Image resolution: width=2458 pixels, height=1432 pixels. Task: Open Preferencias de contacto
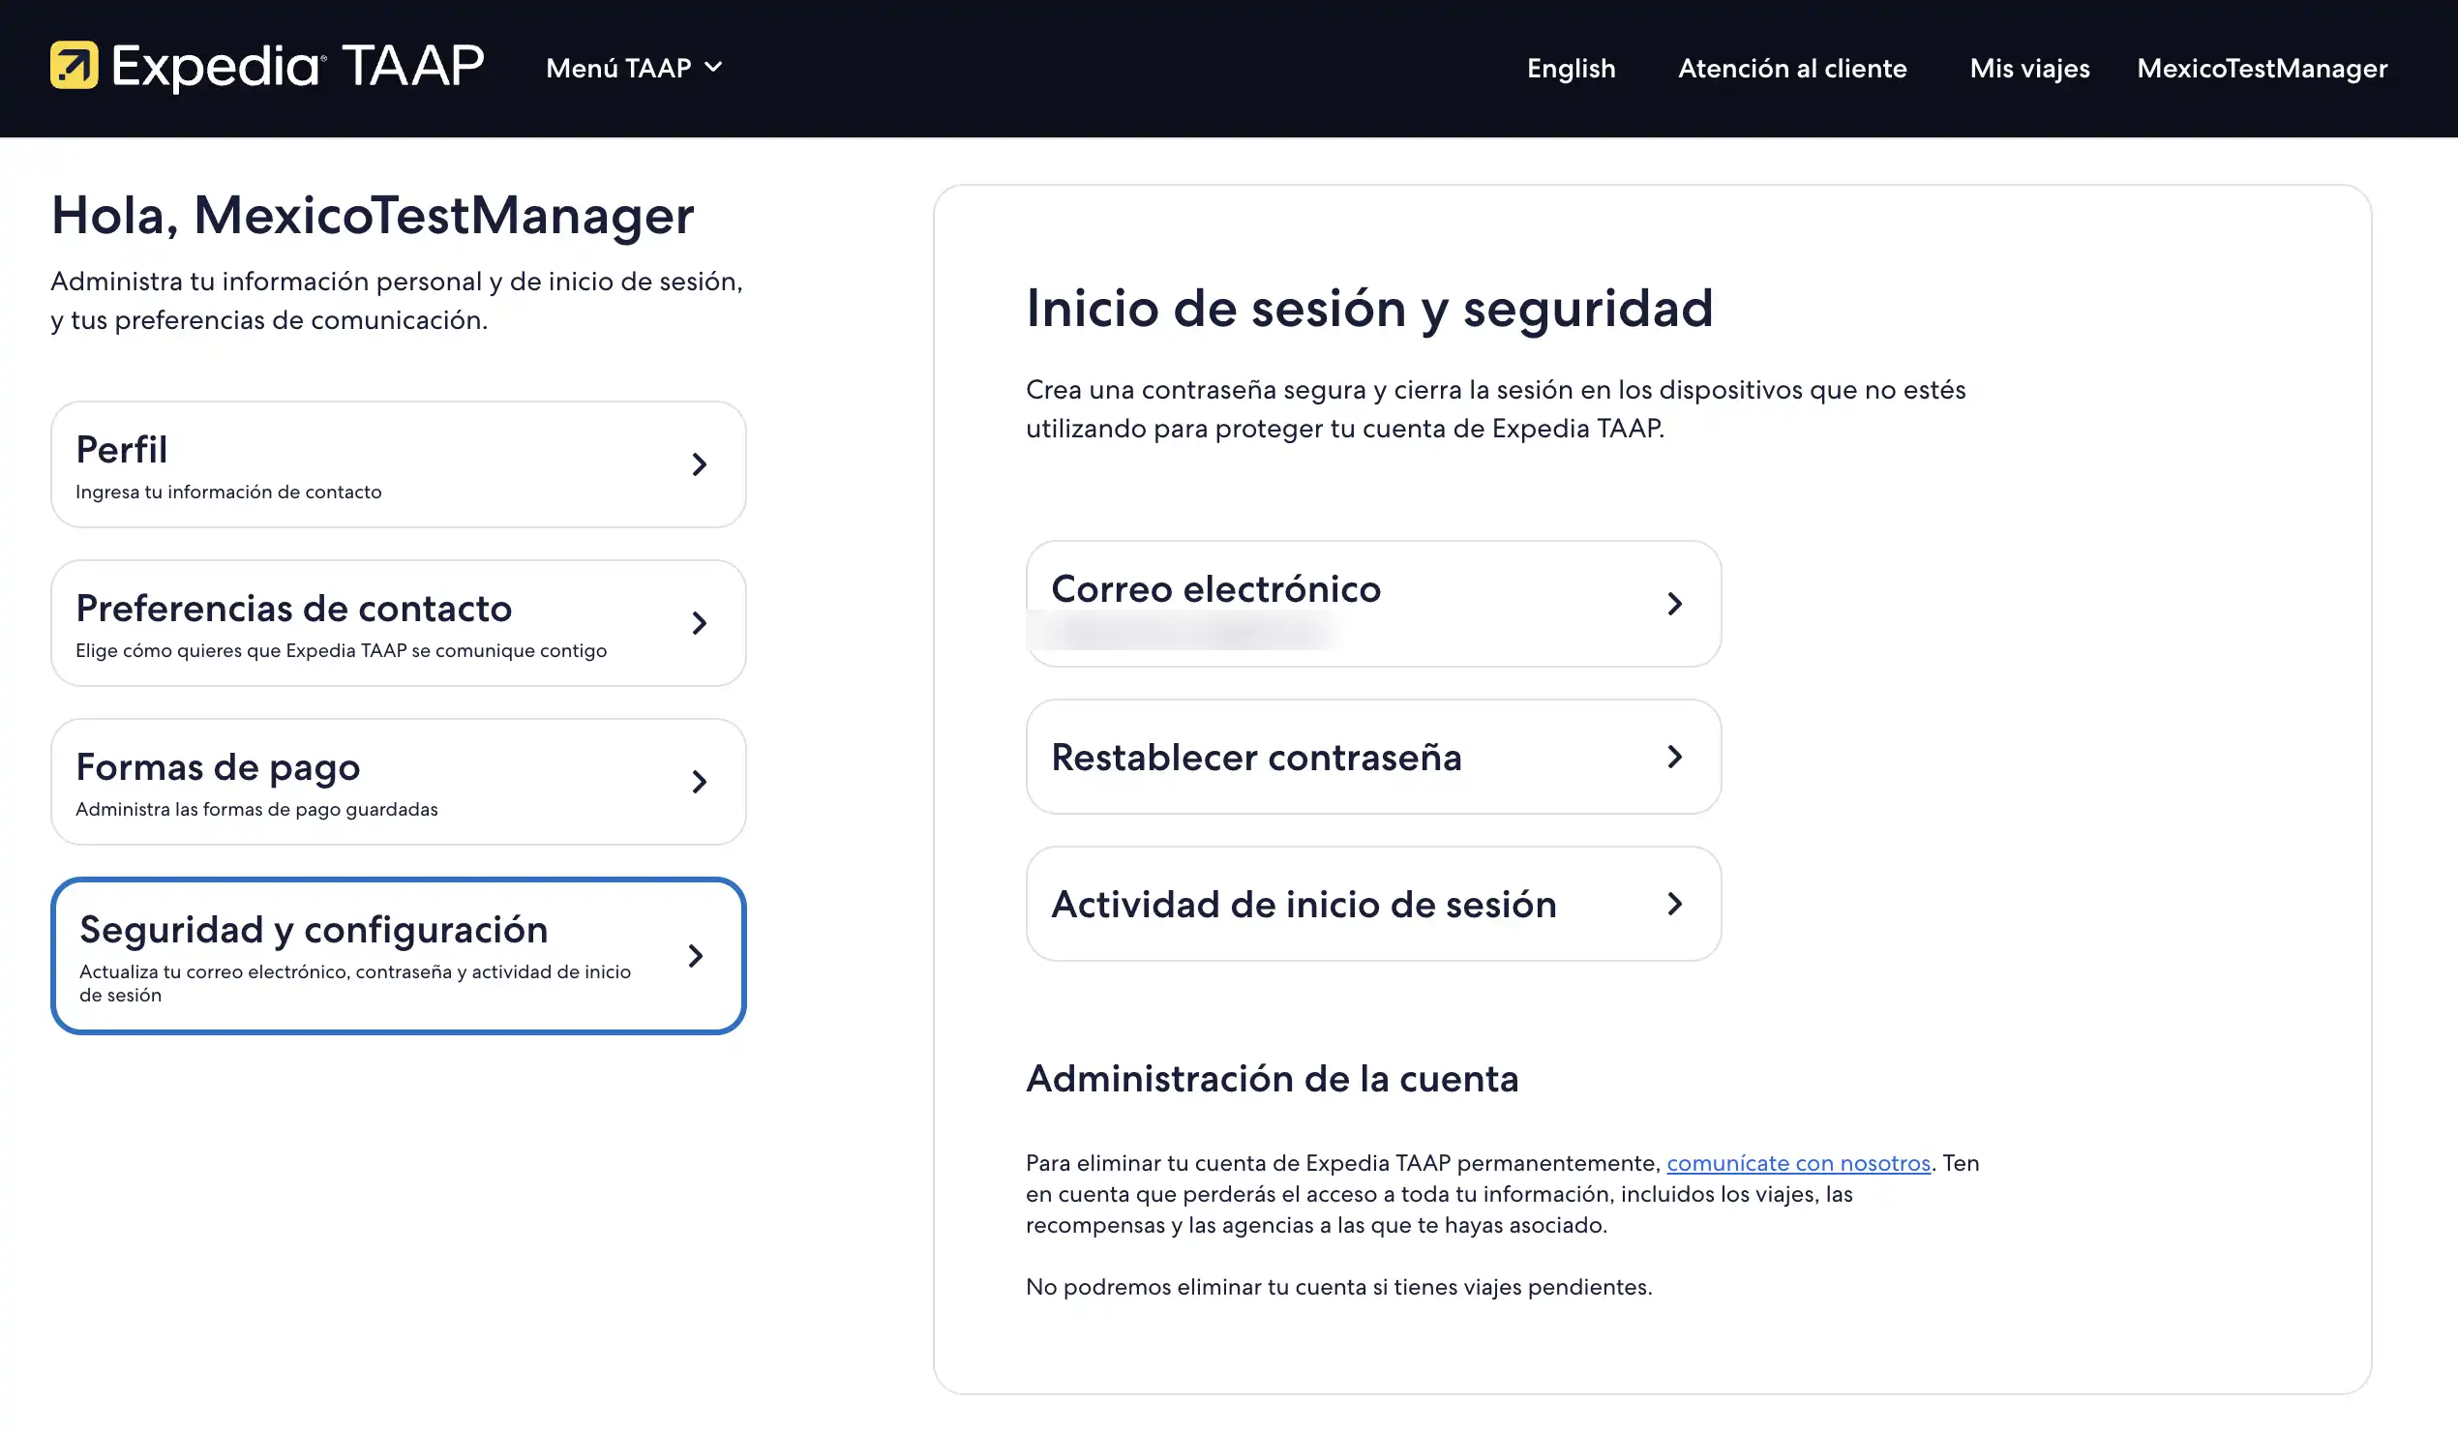[x=398, y=622]
